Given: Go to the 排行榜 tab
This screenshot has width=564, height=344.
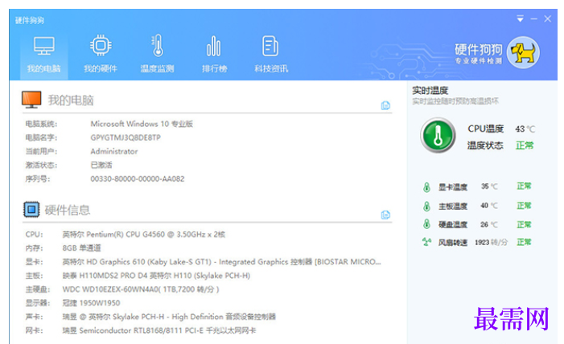Looking at the screenshot, I should pyautogui.click(x=214, y=55).
